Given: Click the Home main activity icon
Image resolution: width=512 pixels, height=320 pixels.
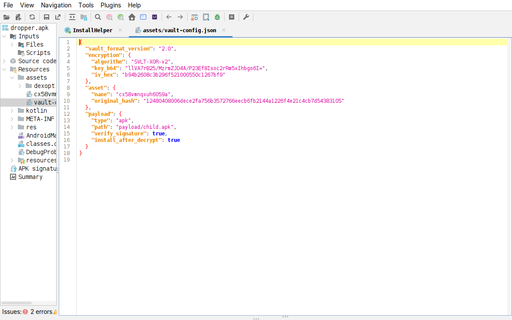Looking at the screenshot, I should tap(132, 17).
